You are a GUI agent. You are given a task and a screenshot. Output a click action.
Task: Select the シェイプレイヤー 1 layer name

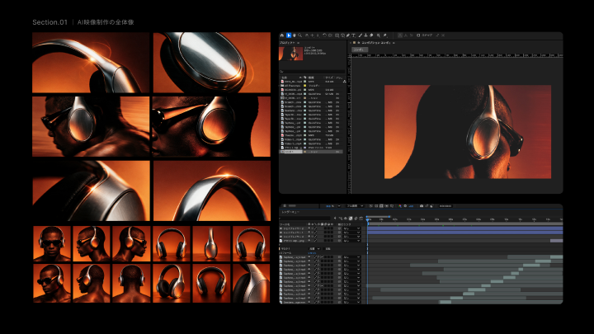(293, 233)
